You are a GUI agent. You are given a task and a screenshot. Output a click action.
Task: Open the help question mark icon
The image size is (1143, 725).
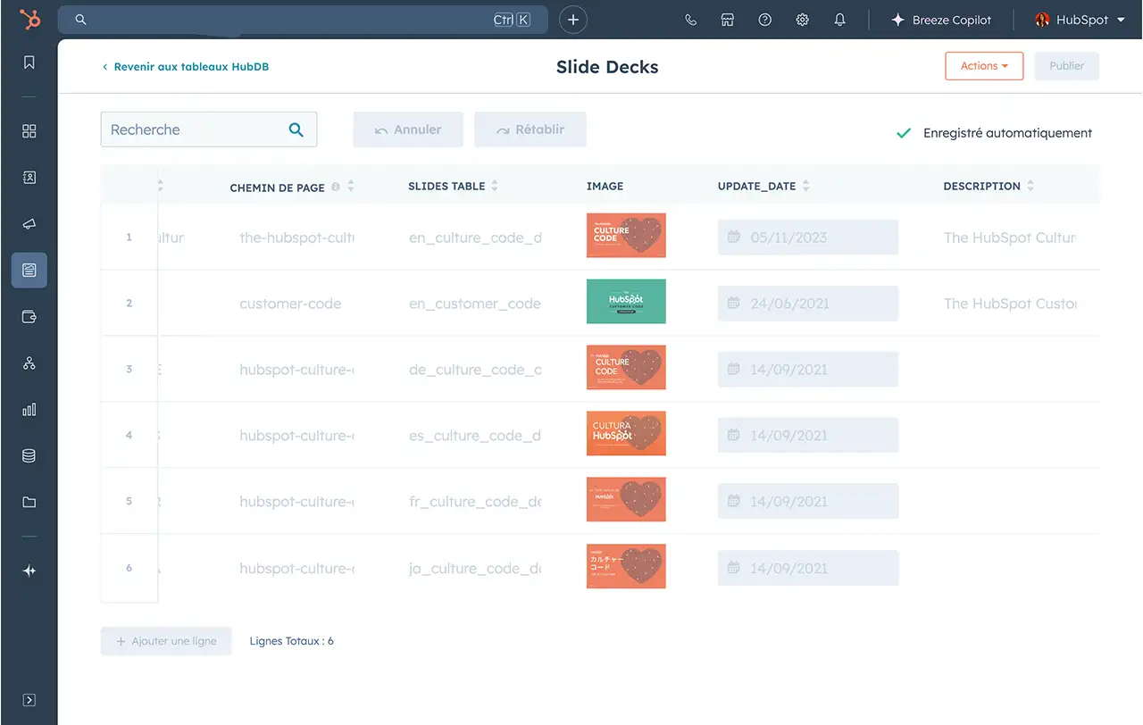(764, 20)
